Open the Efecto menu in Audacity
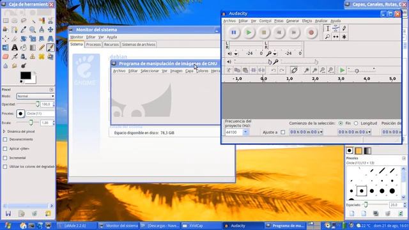 tap(307, 21)
